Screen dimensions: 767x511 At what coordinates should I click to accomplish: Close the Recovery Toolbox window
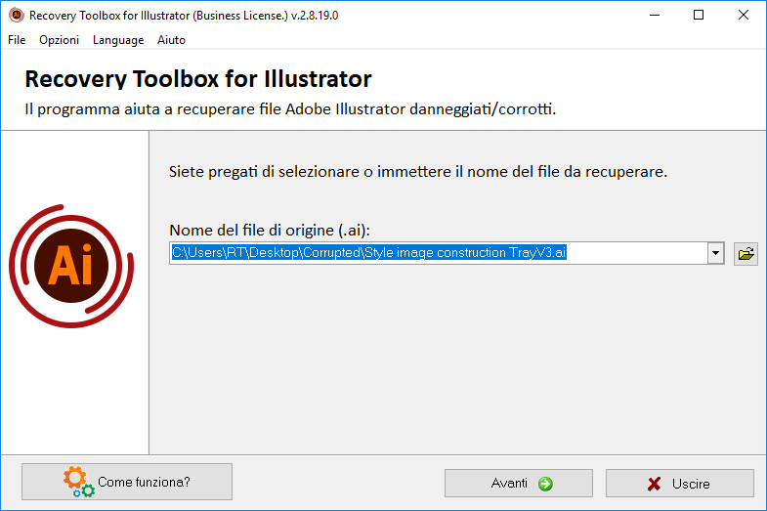(x=743, y=16)
